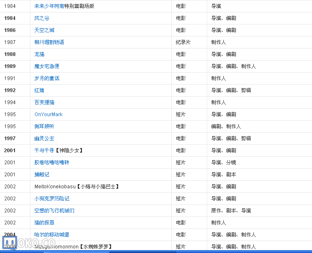
Task: Click the 小狗克罗历险记 link
Action: point(52,199)
